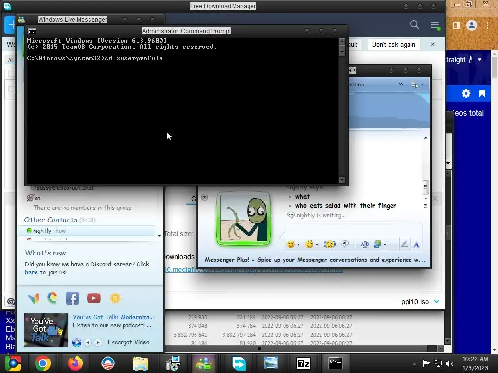
Task: Open background picture dropdown arrow in chat
Action: tap(385, 245)
